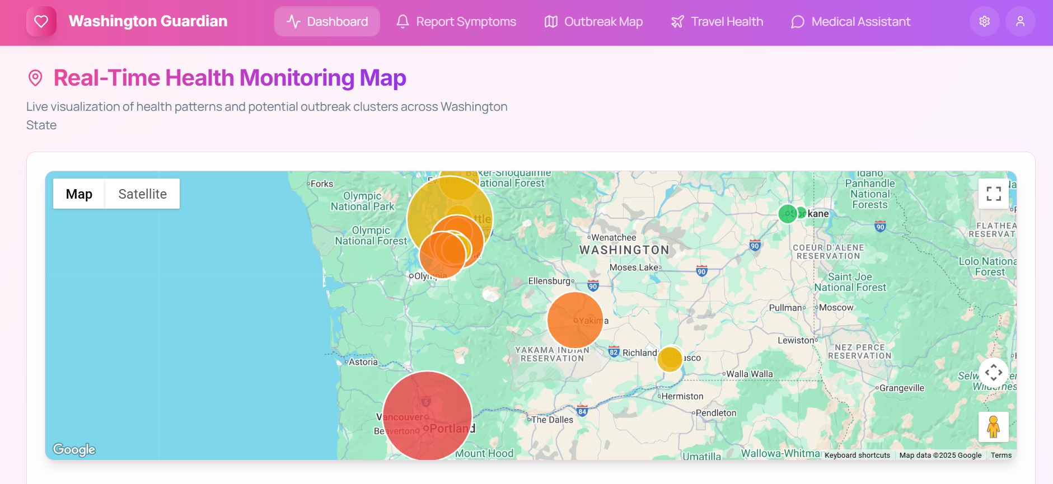Open the Report Symptoms tab

[456, 21]
